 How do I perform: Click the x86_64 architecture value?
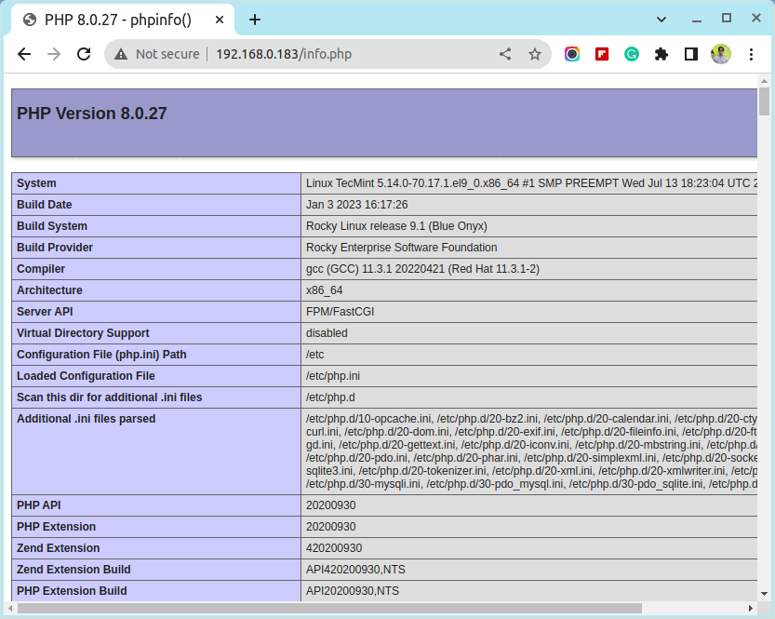pos(324,290)
